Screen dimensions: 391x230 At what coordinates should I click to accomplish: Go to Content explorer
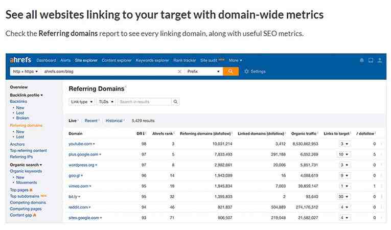(117, 60)
